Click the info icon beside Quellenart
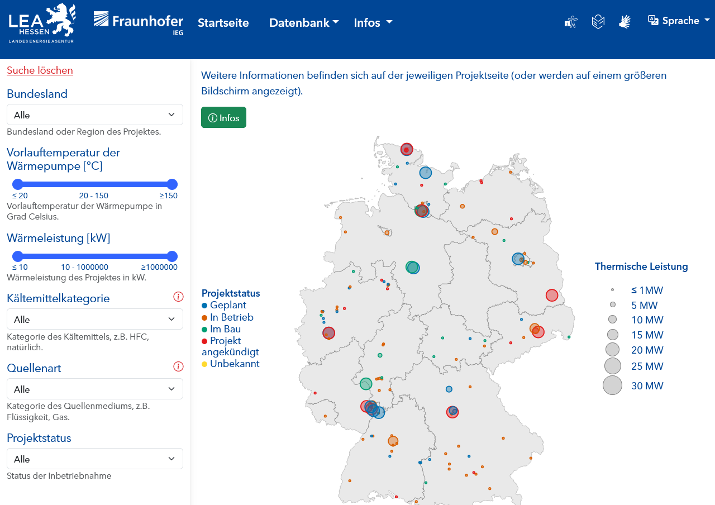Viewport: 715px width, 505px height. 178,366
